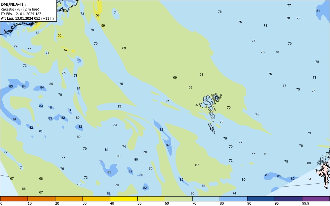The image size is (330, 206).
Task: Click the humidity value 56 on the map
Action: coord(59,36)
